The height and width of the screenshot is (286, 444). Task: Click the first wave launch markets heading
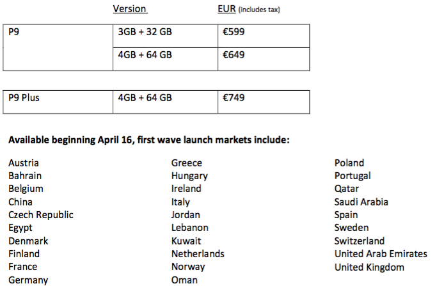point(149,139)
